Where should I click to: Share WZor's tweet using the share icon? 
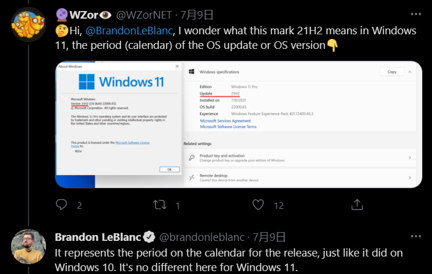pyautogui.click(x=357, y=204)
